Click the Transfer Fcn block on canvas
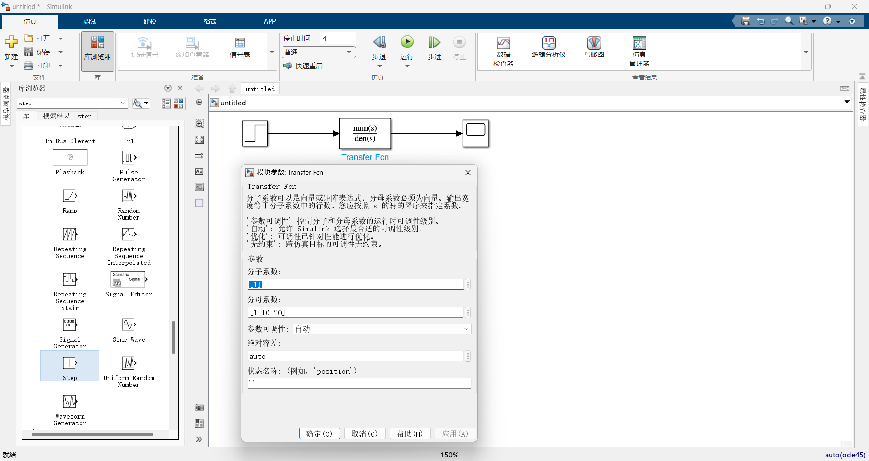This screenshot has width=869, height=461. (365, 133)
